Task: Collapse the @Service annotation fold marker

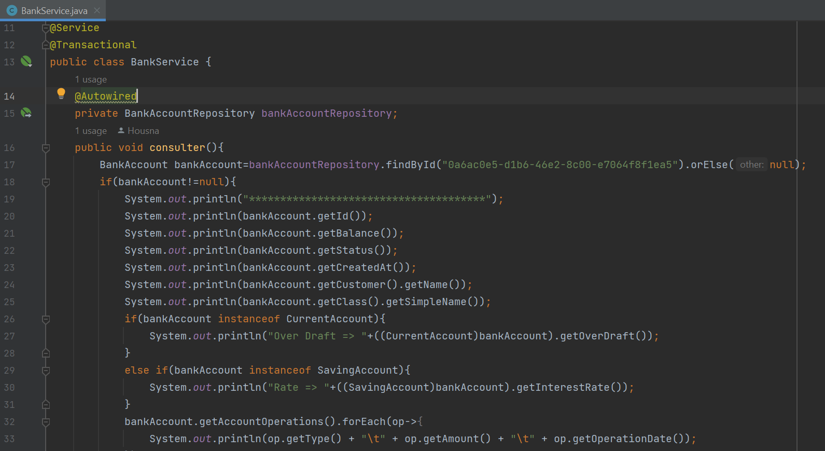Action: [x=46, y=28]
